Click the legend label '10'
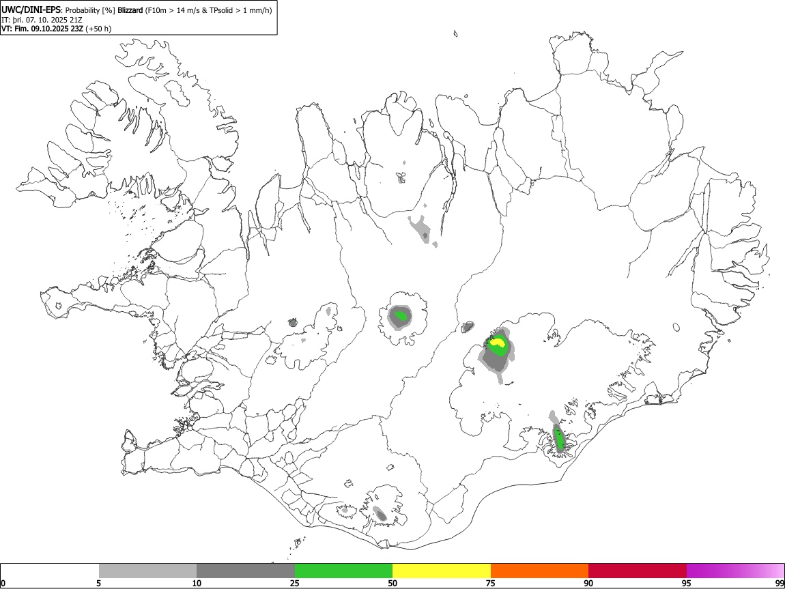Viewport: 785px width, 589px height. pyautogui.click(x=197, y=583)
